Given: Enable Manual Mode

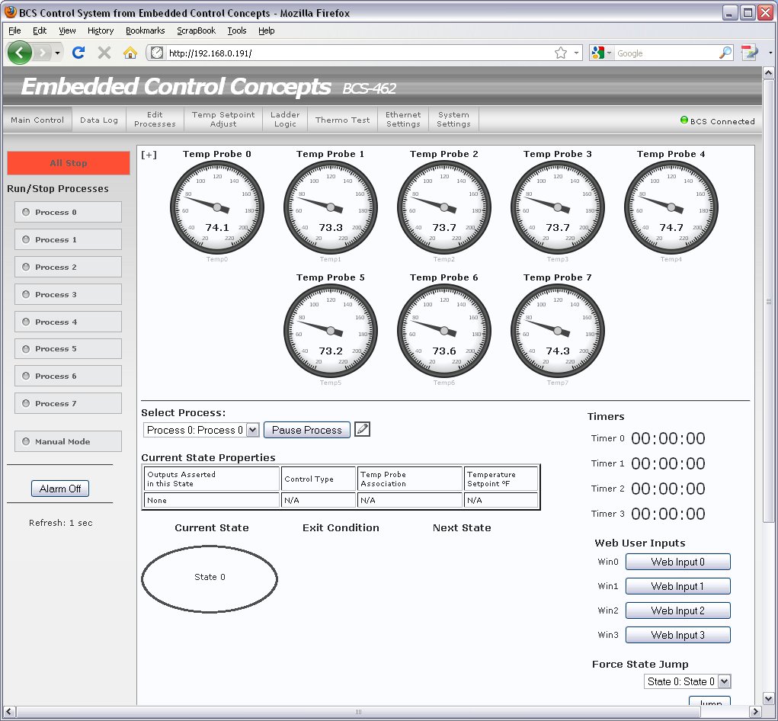Looking at the screenshot, I should 68,441.
